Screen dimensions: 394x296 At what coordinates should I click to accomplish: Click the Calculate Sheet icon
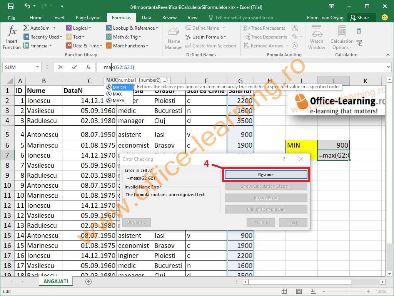click(x=359, y=43)
